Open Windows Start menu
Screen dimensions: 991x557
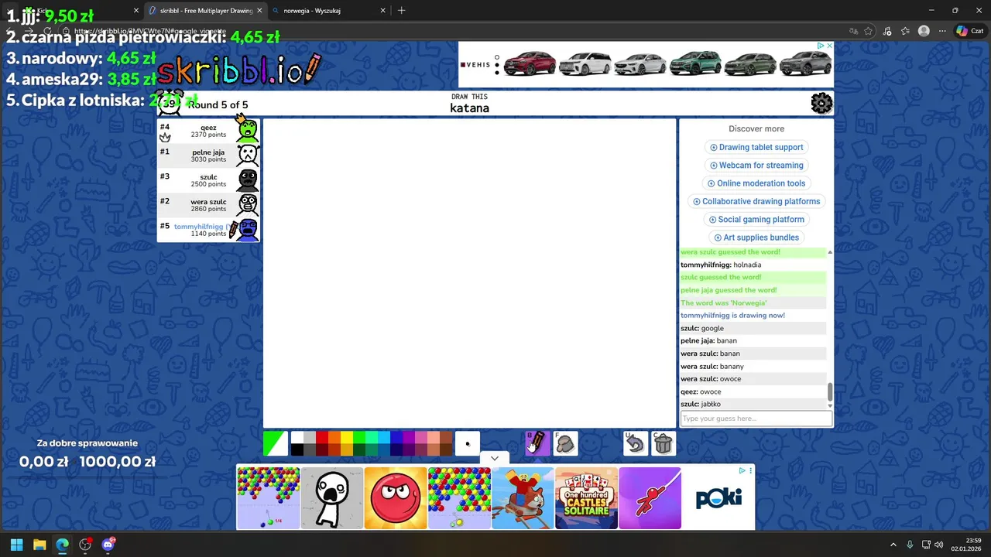click(16, 545)
